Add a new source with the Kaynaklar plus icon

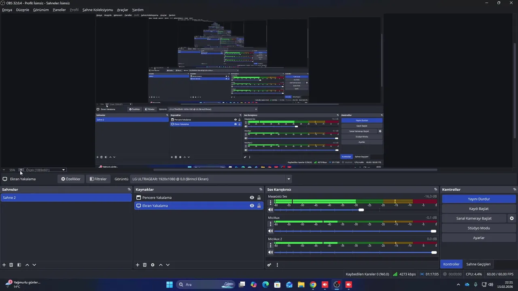[x=138, y=265]
